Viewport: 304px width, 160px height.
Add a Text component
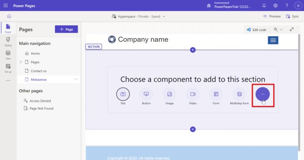(x=123, y=96)
